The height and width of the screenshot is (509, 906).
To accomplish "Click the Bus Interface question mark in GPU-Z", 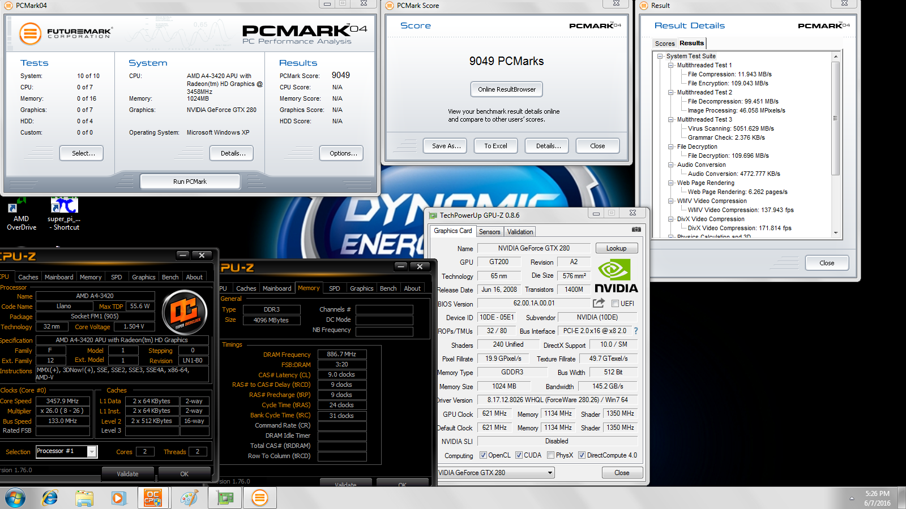I will [x=636, y=331].
